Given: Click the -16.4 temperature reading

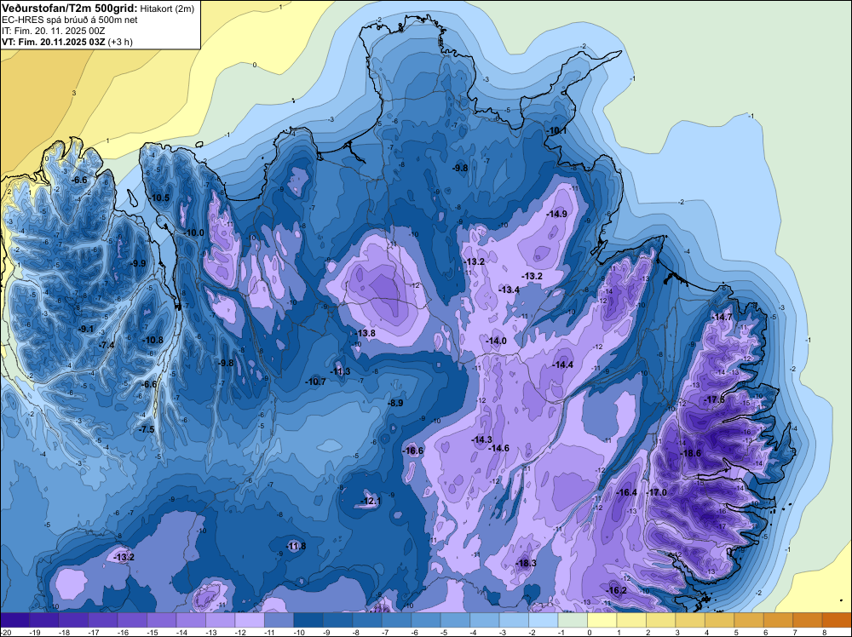Looking at the screenshot, I should pyautogui.click(x=627, y=492).
